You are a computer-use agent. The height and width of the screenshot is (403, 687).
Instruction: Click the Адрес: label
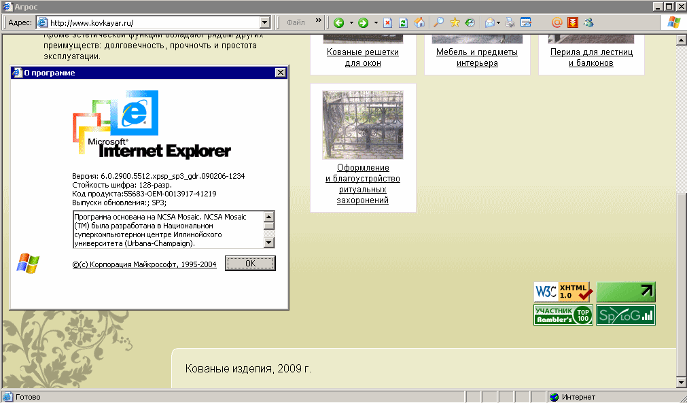20,23
